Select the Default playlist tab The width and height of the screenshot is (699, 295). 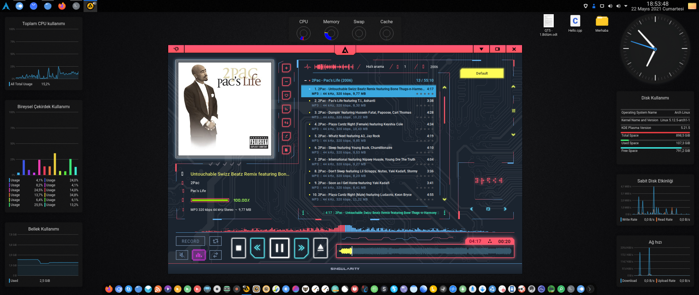(482, 73)
